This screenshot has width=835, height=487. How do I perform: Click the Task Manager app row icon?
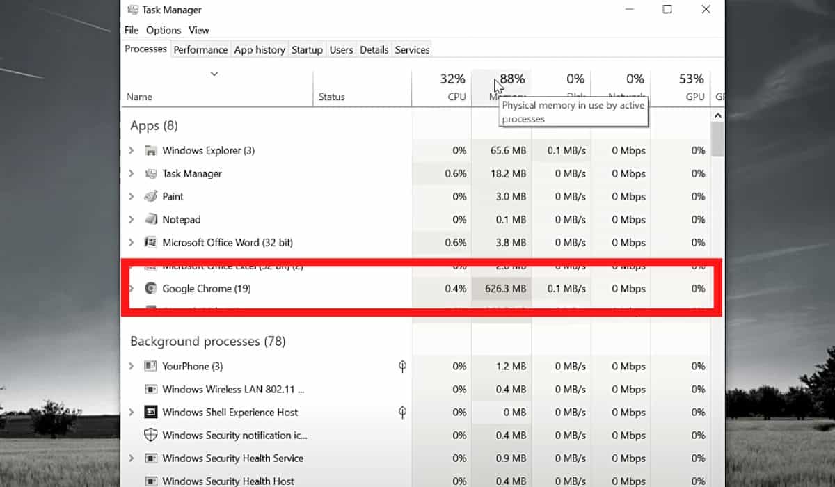coord(150,173)
